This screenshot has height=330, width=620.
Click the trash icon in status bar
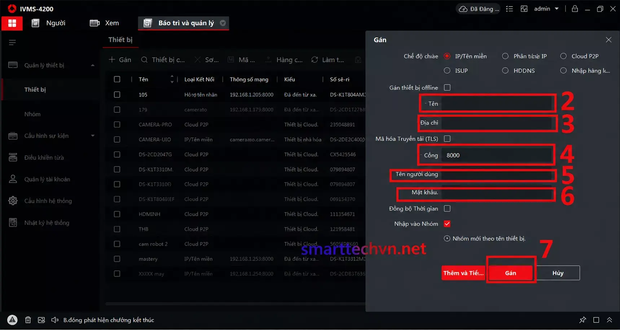pyautogui.click(x=28, y=320)
